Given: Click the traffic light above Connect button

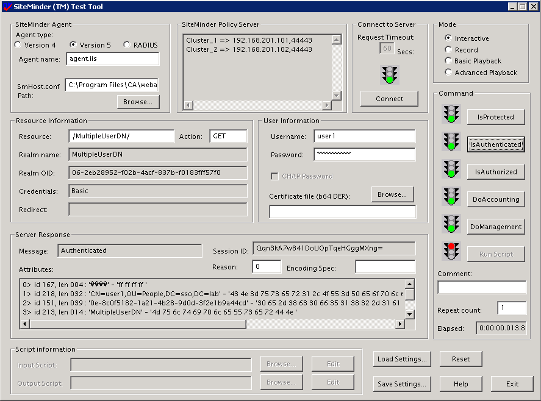Looking at the screenshot, I should [390, 75].
